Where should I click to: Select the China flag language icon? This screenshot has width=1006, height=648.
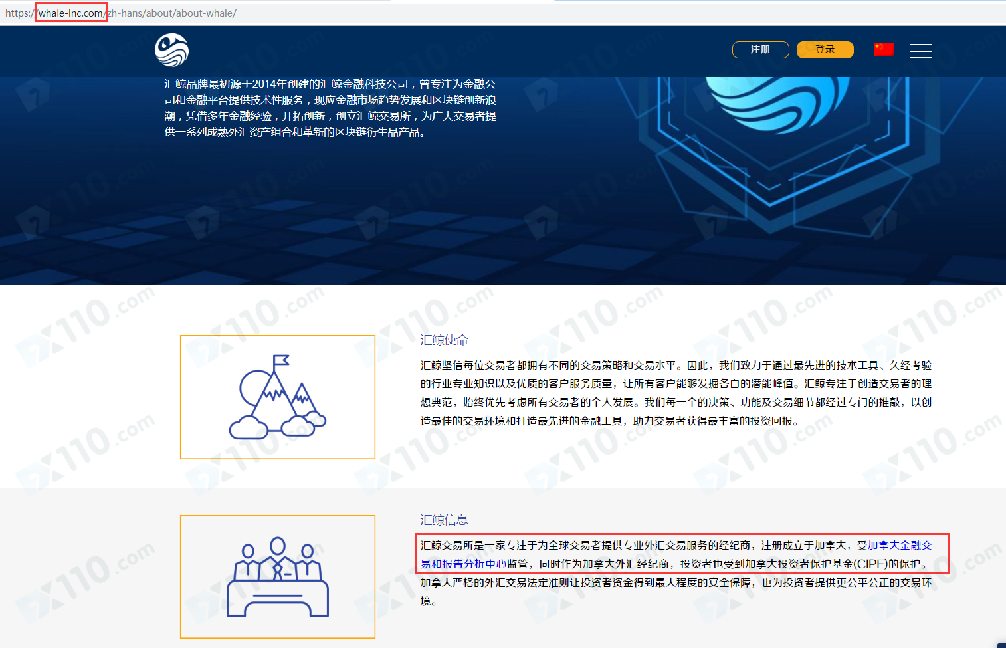click(884, 49)
